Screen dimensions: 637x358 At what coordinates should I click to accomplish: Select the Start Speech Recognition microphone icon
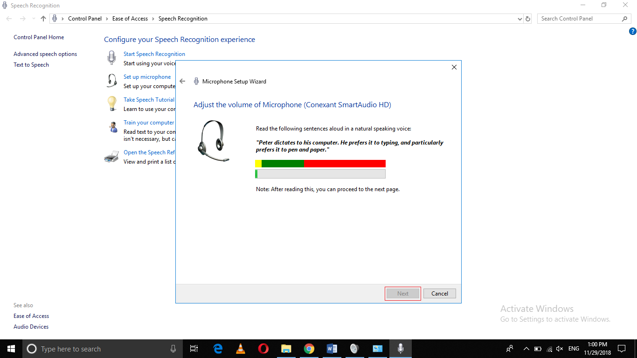tap(111, 57)
